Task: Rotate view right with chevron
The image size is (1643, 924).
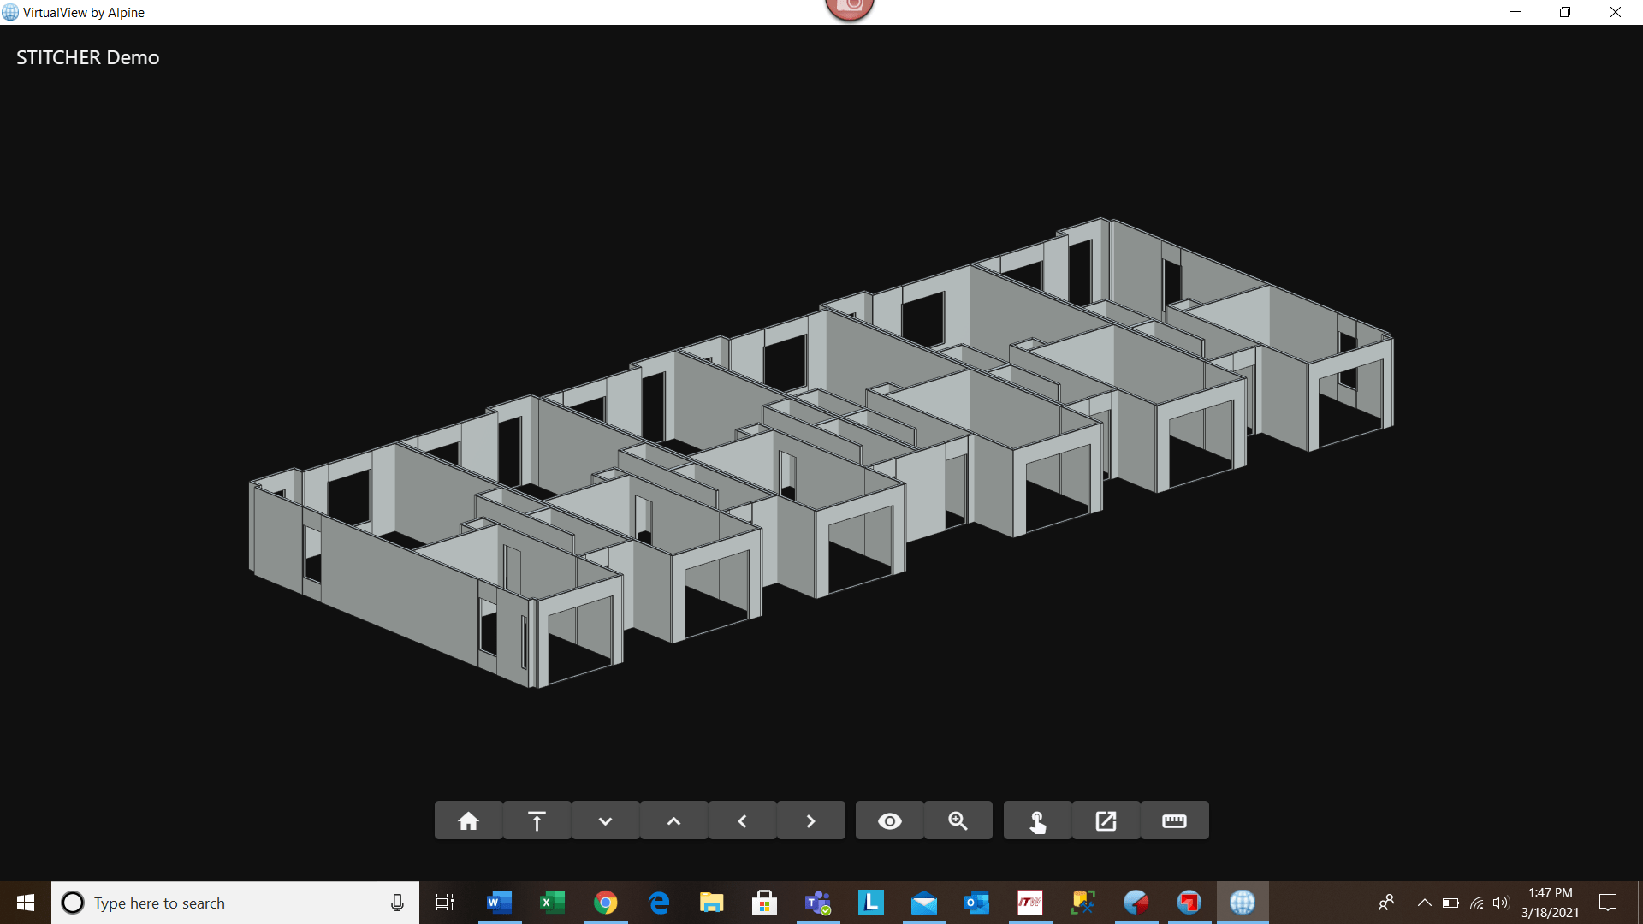Action: tap(810, 821)
